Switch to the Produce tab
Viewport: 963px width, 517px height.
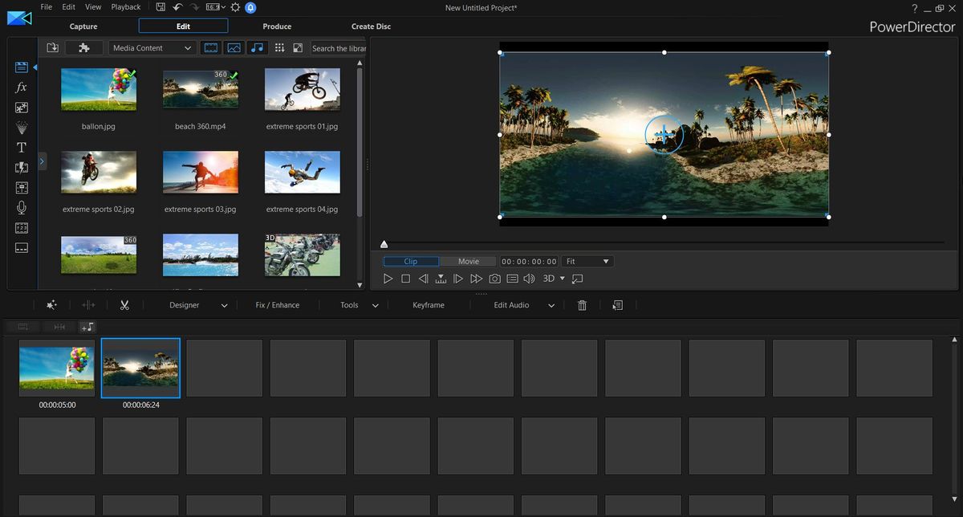point(277,26)
